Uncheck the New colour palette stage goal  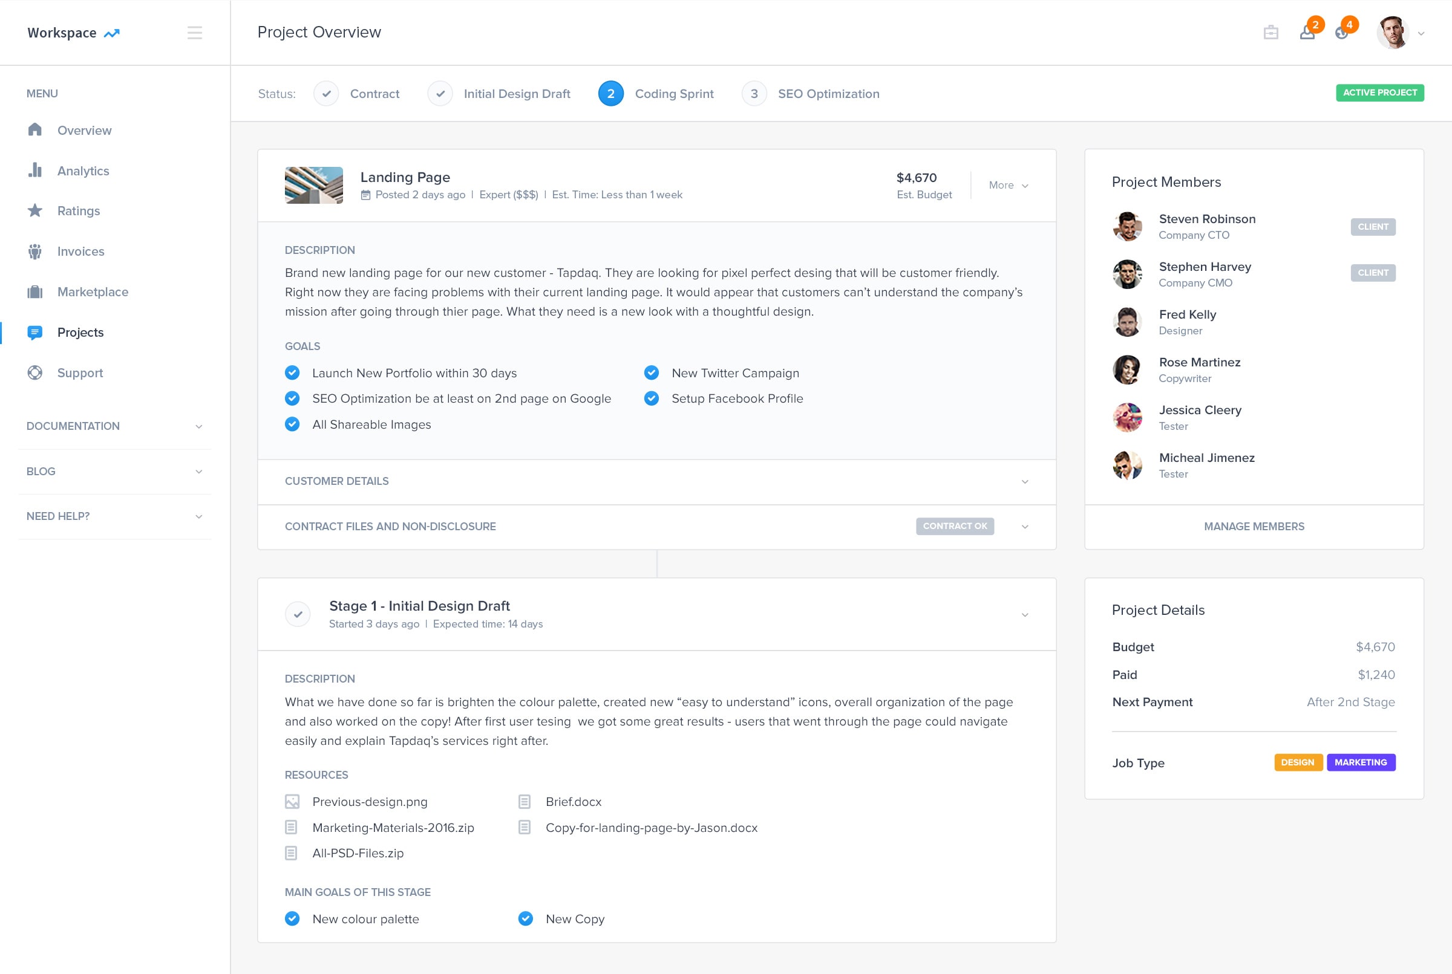point(292,919)
